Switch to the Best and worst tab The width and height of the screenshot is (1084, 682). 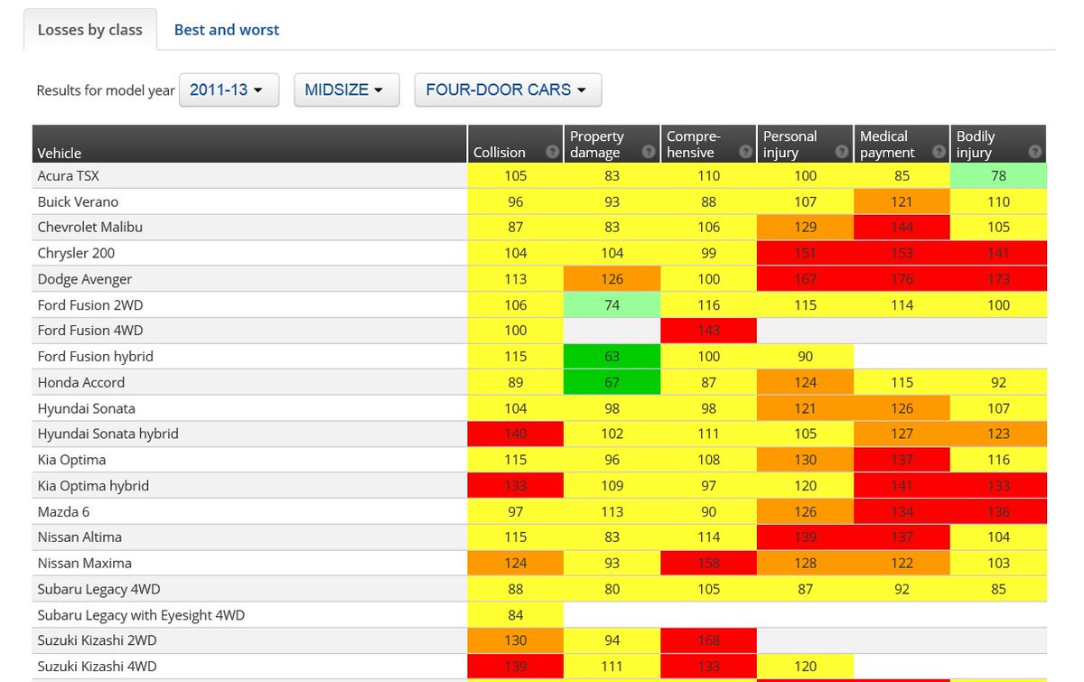click(227, 30)
